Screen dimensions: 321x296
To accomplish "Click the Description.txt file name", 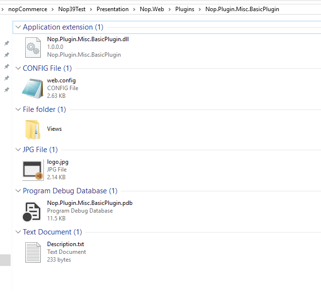I will pyautogui.click(x=66, y=244).
